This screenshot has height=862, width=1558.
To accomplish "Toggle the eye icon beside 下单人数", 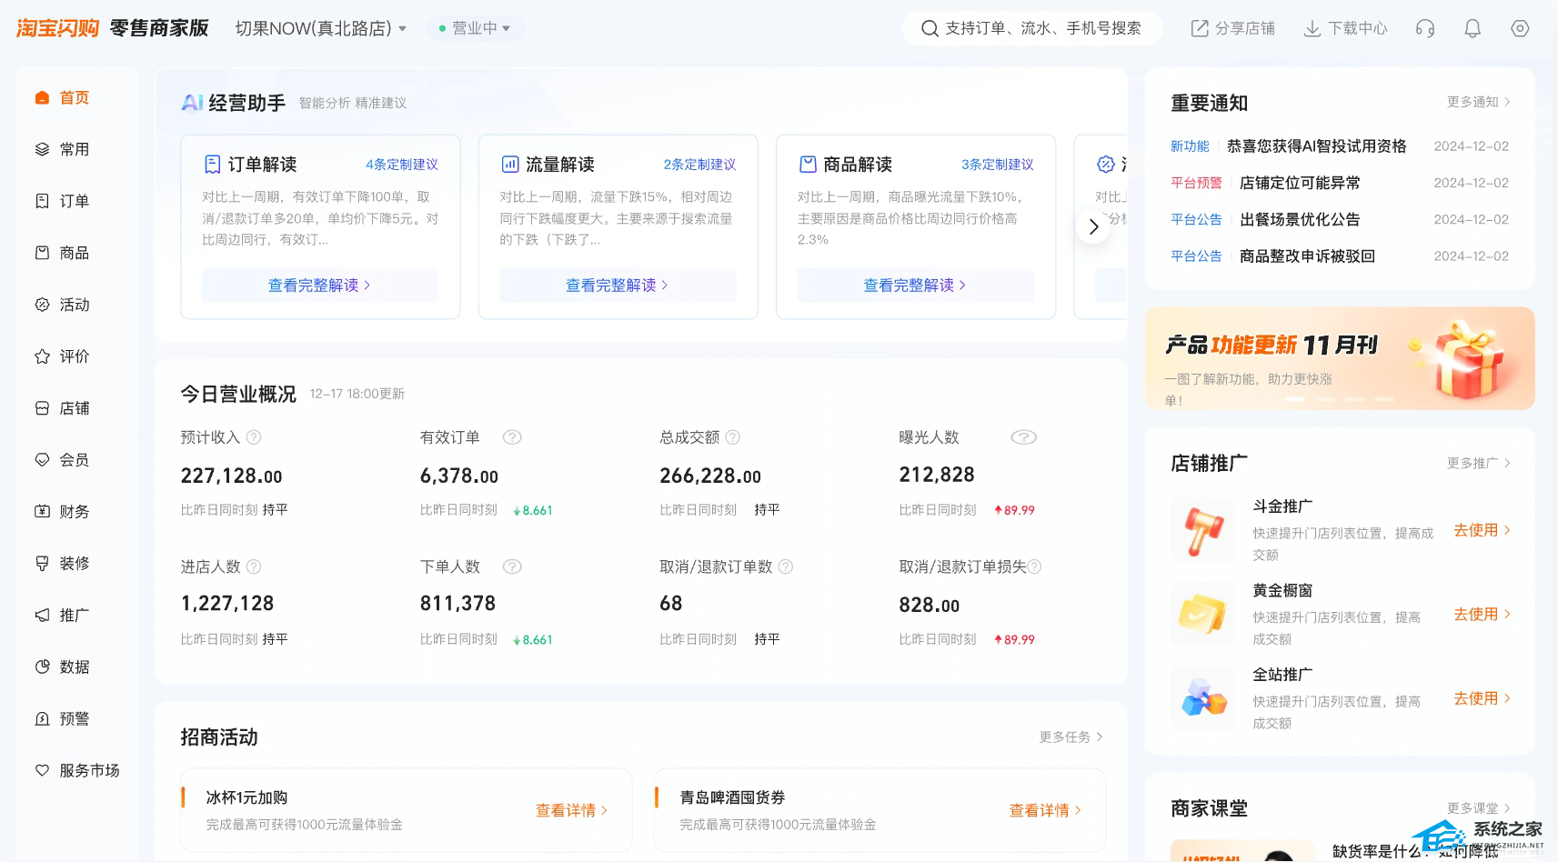I will tap(512, 566).
